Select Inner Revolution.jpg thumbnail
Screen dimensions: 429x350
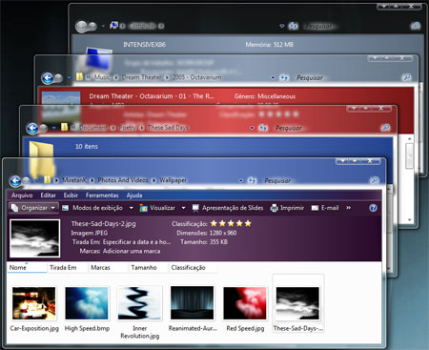(x=139, y=303)
